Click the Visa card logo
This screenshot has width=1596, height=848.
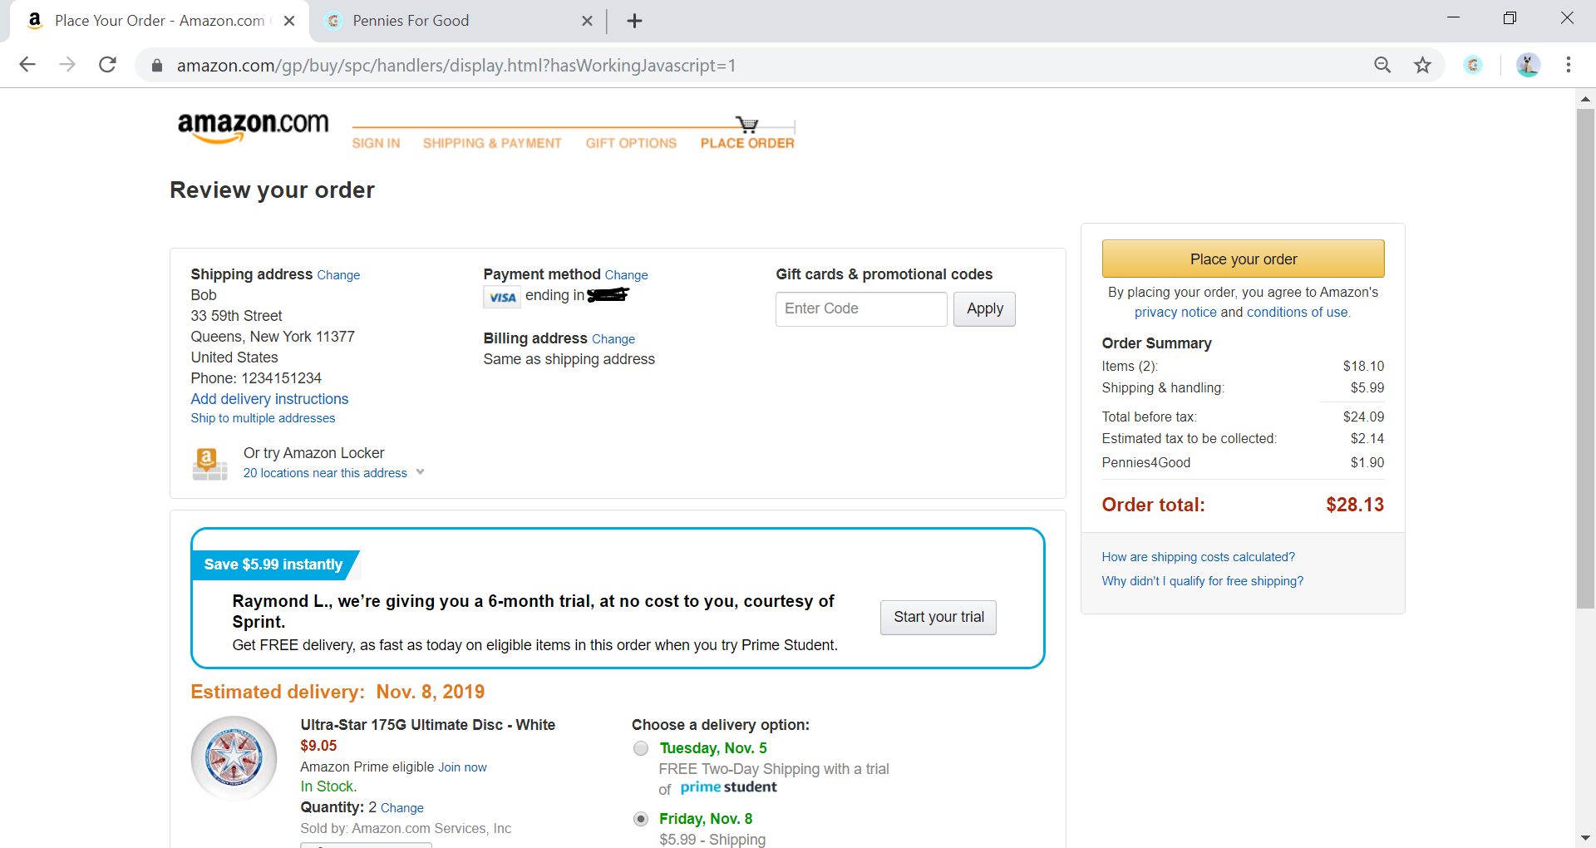(502, 297)
